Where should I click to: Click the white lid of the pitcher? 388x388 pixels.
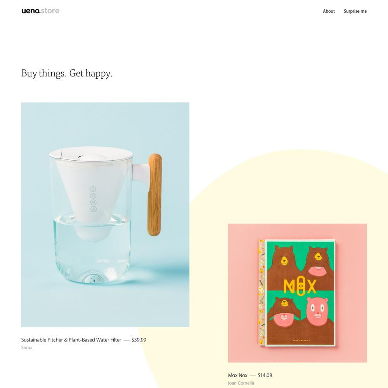coord(90,153)
